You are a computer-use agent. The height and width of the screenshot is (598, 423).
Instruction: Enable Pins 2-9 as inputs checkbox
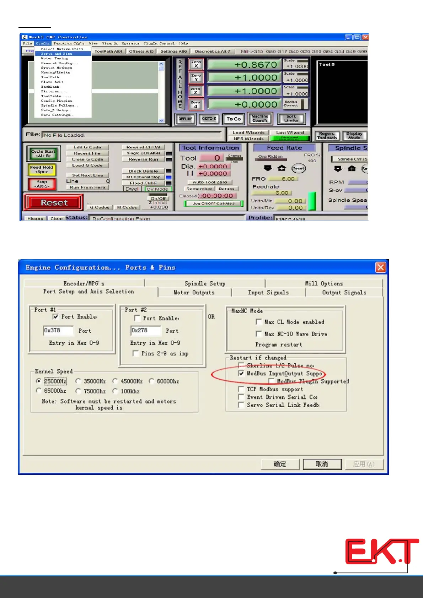135,353
